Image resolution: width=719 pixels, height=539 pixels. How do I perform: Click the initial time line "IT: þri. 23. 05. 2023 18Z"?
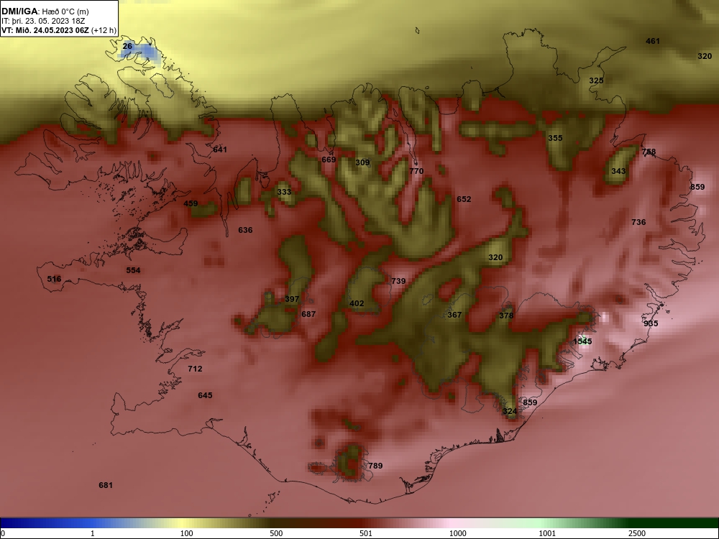point(43,21)
